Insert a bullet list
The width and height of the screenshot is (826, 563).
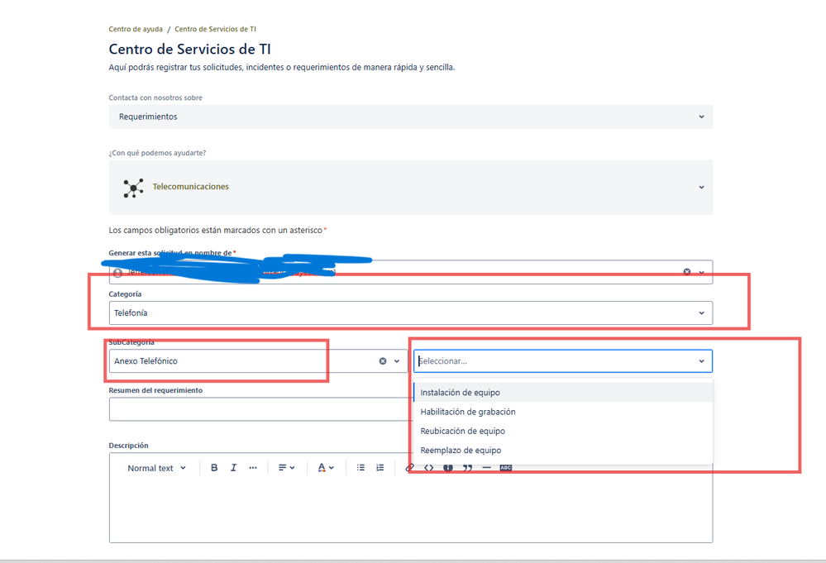point(360,468)
